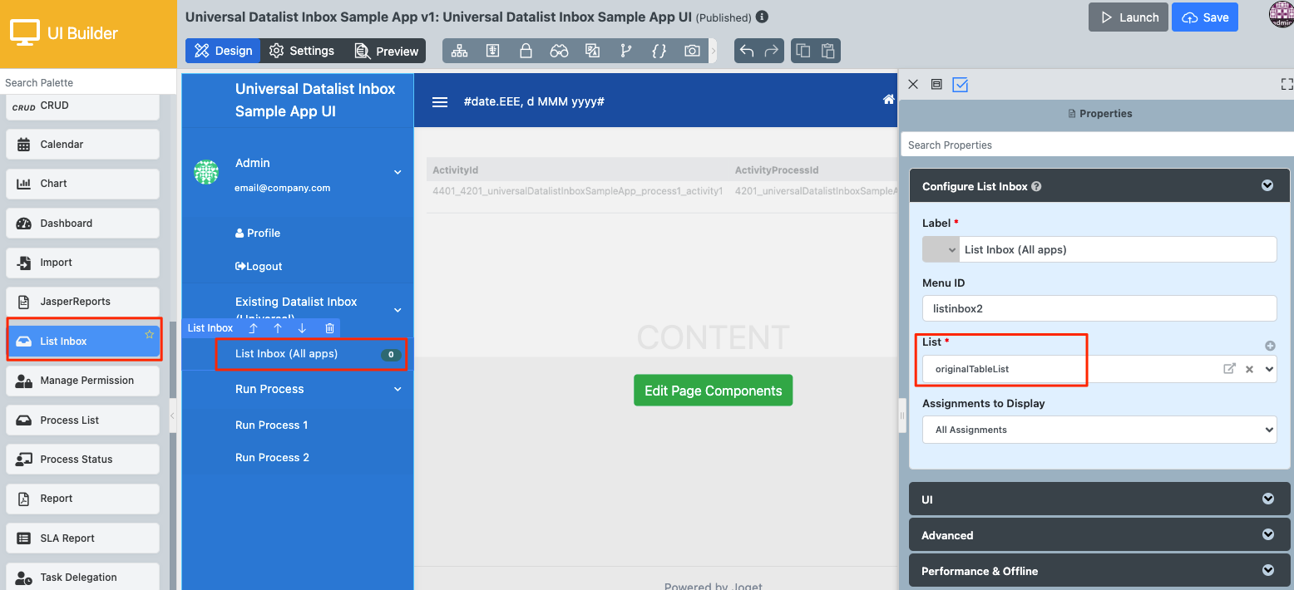The image size is (1294, 590).
Task: Select the JasperReports palette item
Action: (82, 302)
